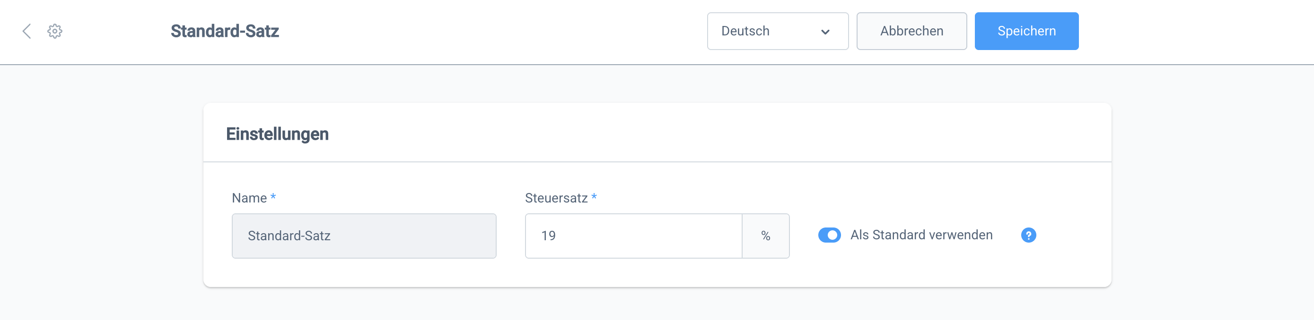The width and height of the screenshot is (1314, 320).
Task: Open settings via the gear icon
Action: point(54,31)
